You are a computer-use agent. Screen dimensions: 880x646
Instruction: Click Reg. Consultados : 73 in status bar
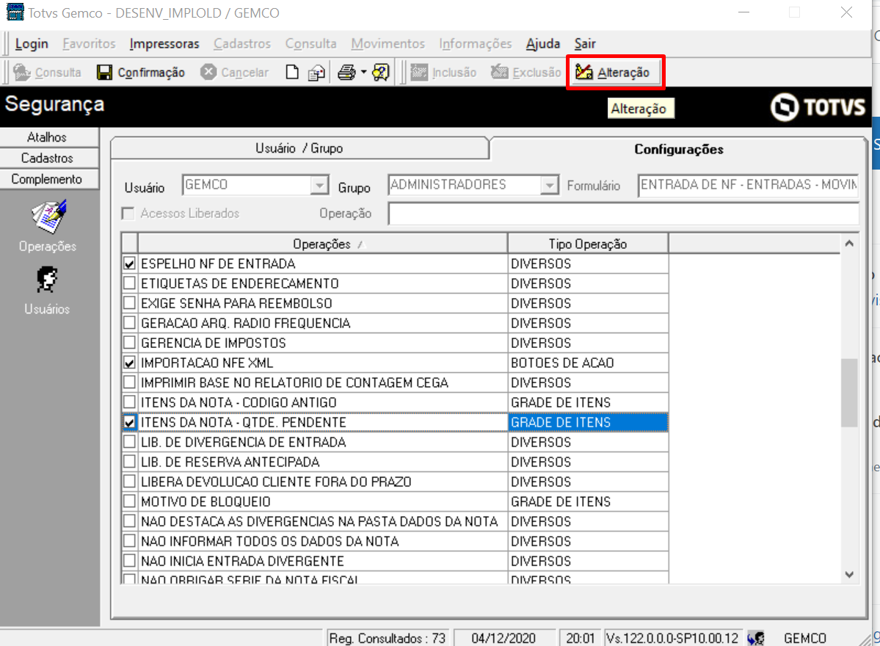[x=388, y=638]
